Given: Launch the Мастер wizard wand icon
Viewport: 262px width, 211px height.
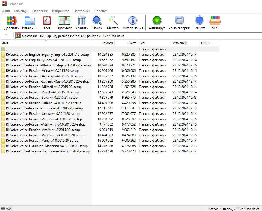Looking at the screenshot, I should tap(113, 21).
